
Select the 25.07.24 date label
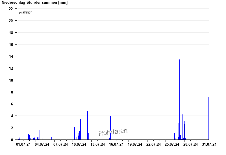pos(172,145)
